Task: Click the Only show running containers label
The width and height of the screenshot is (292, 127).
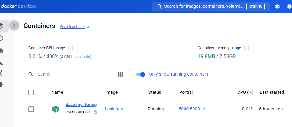Action: tap(179, 74)
